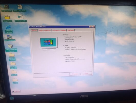Click the Intel Celeron Processor text line
This screenshot has height=103, width=136.
(x=75, y=59)
